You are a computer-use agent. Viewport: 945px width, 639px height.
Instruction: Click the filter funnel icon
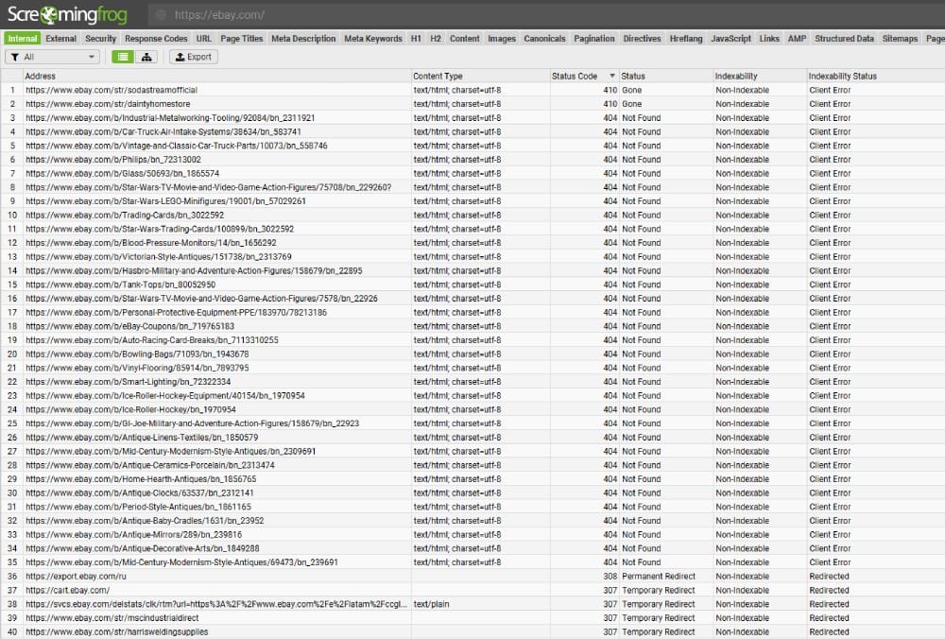14,57
